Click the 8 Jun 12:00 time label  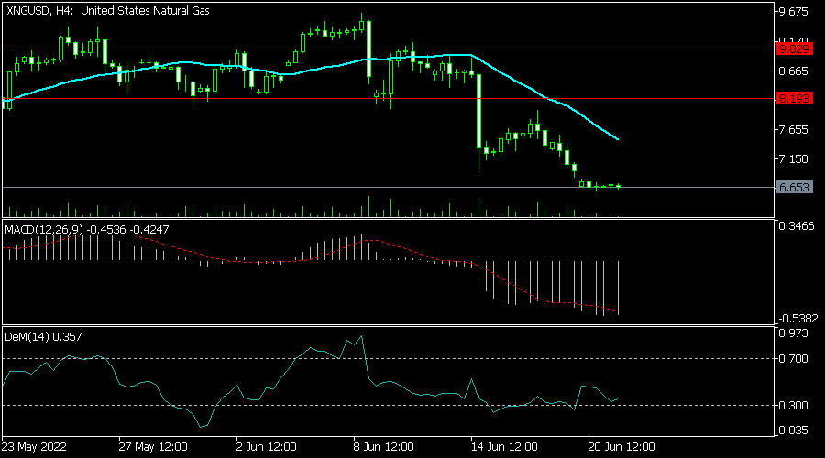(384, 447)
